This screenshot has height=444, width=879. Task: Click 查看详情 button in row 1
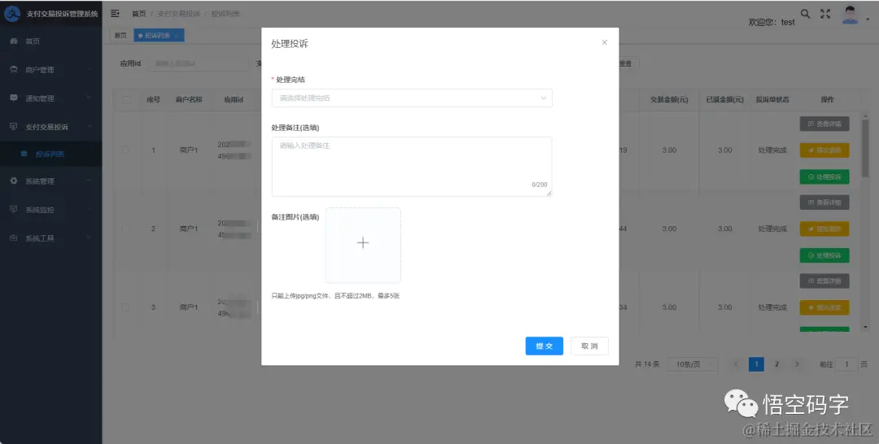824,124
